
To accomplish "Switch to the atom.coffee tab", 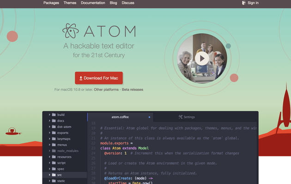I will tap(120, 117).
